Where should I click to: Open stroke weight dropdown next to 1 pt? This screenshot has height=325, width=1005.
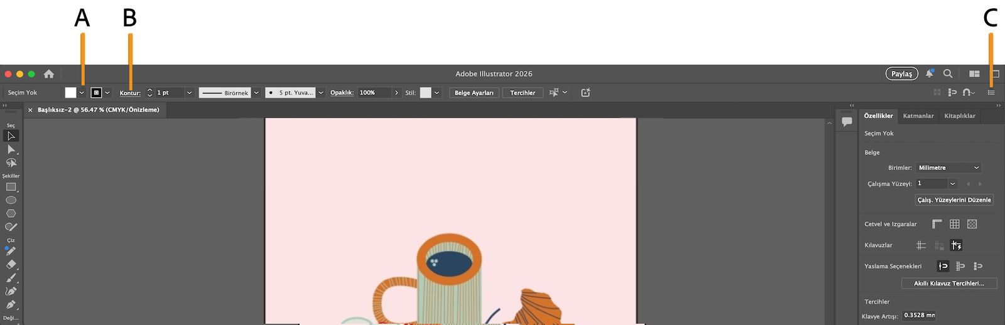point(189,92)
